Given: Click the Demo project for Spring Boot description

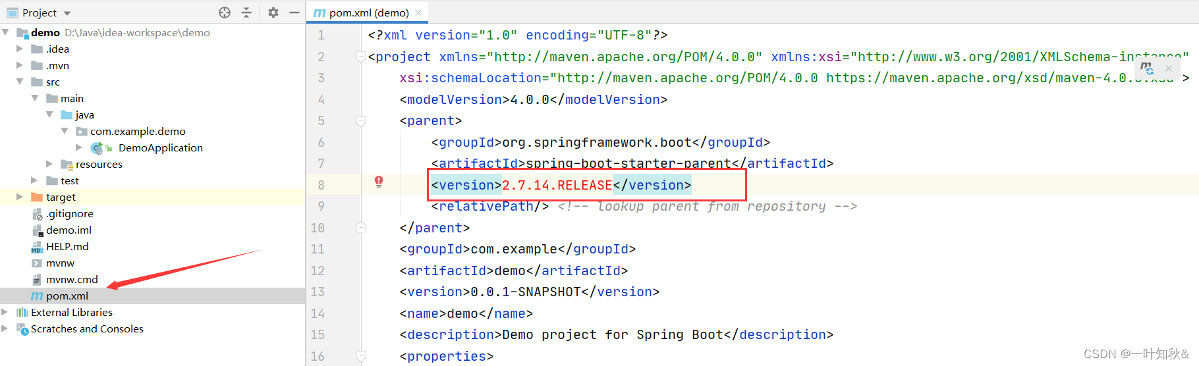Looking at the screenshot, I should pos(613,334).
